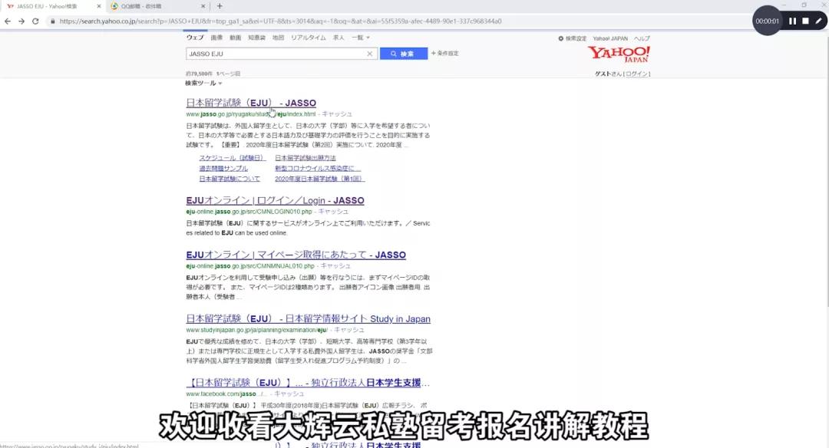Open EJUオンライン マイページ取得にあたって result
Screen dimensions: 829x448
pyautogui.click(x=296, y=255)
